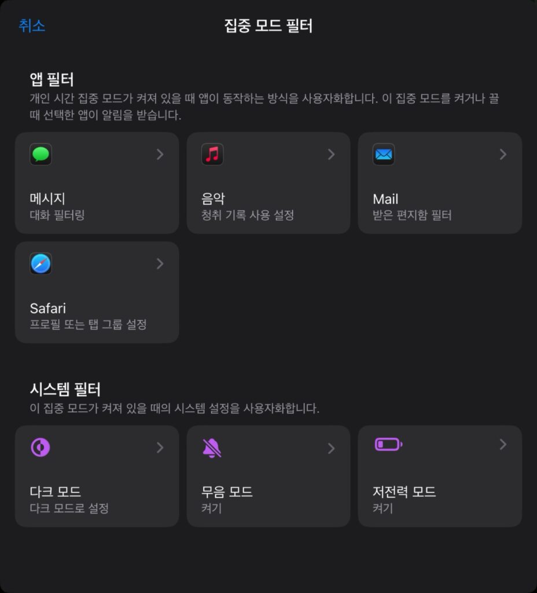Open the chevron on the Safari card
537x593 pixels.
[160, 263]
